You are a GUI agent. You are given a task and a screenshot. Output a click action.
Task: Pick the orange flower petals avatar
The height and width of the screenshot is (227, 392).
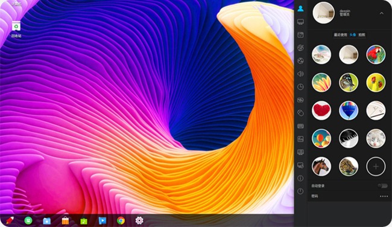click(x=321, y=83)
